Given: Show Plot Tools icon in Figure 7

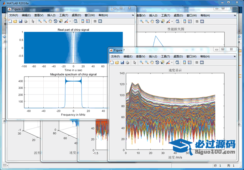Looking at the screenshot, I should point(202,63).
